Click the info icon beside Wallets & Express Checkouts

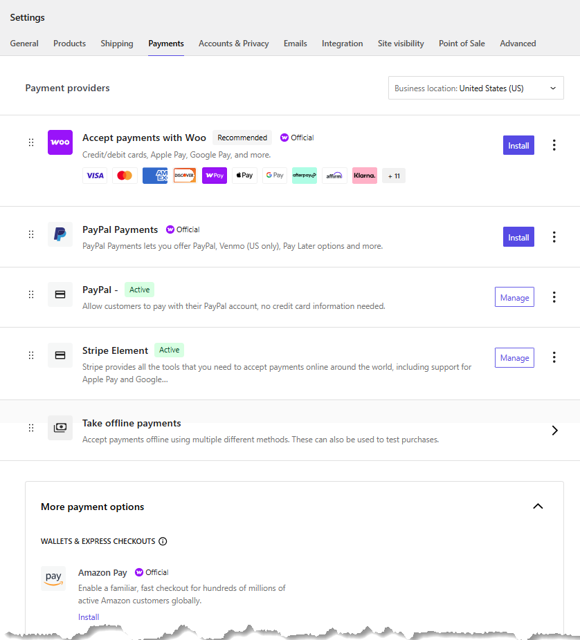pos(163,542)
